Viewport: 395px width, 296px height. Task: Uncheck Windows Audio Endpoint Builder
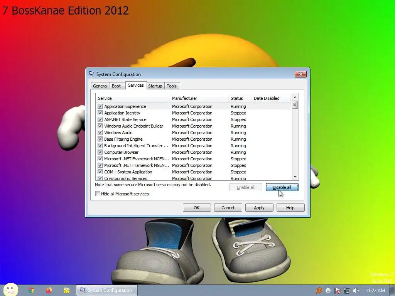(x=100, y=126)
